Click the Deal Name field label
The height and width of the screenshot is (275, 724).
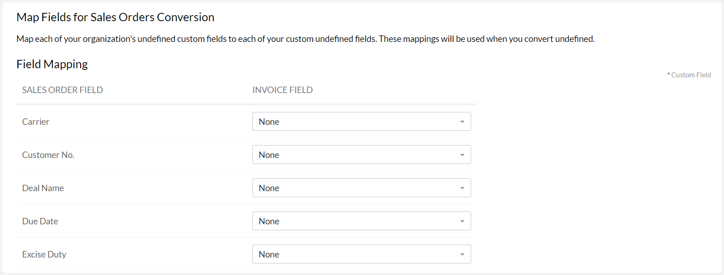[43, 188]
